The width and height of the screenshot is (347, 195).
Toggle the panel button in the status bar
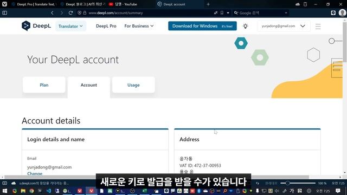4,183
